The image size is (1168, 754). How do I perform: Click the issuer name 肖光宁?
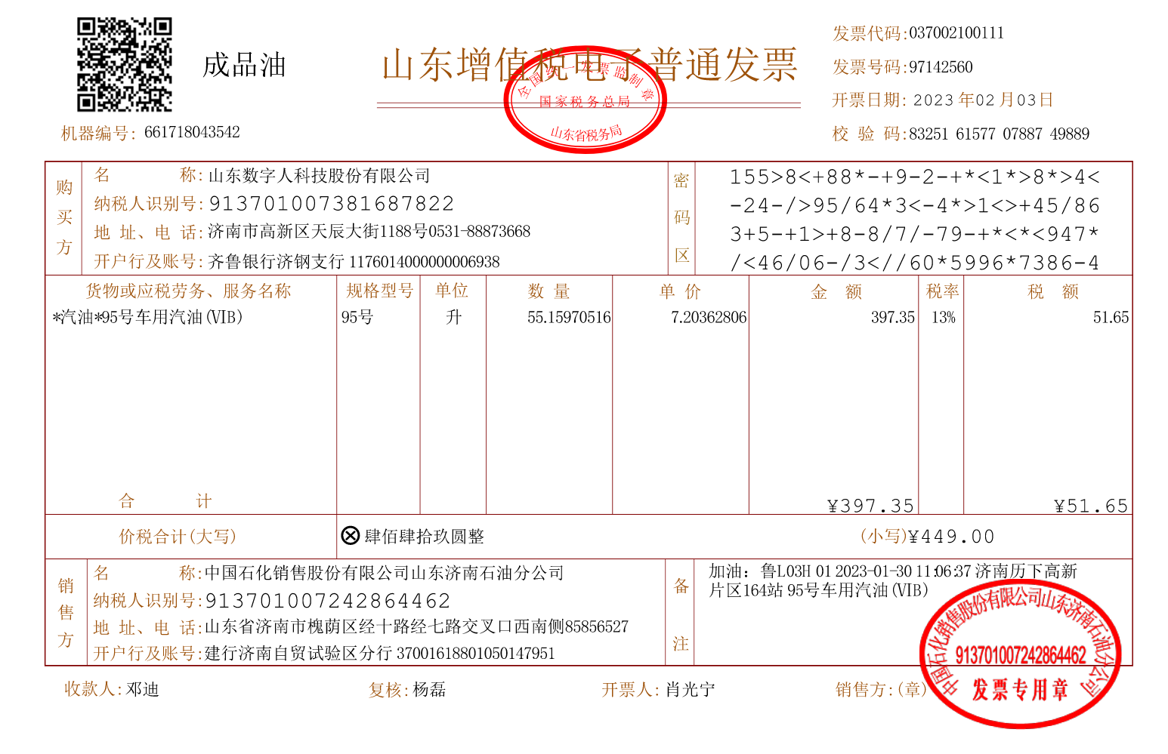pyautogui.click(x=690, y=689)
